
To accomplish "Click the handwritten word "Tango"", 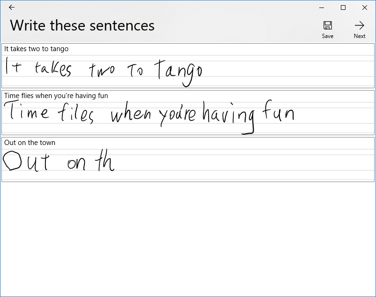I will (179, 71).
